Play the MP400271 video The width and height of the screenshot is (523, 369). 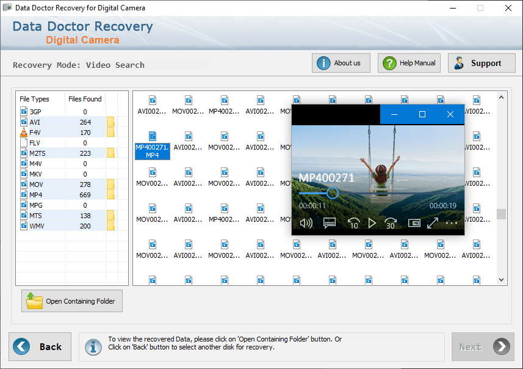(x=372, y=223)
